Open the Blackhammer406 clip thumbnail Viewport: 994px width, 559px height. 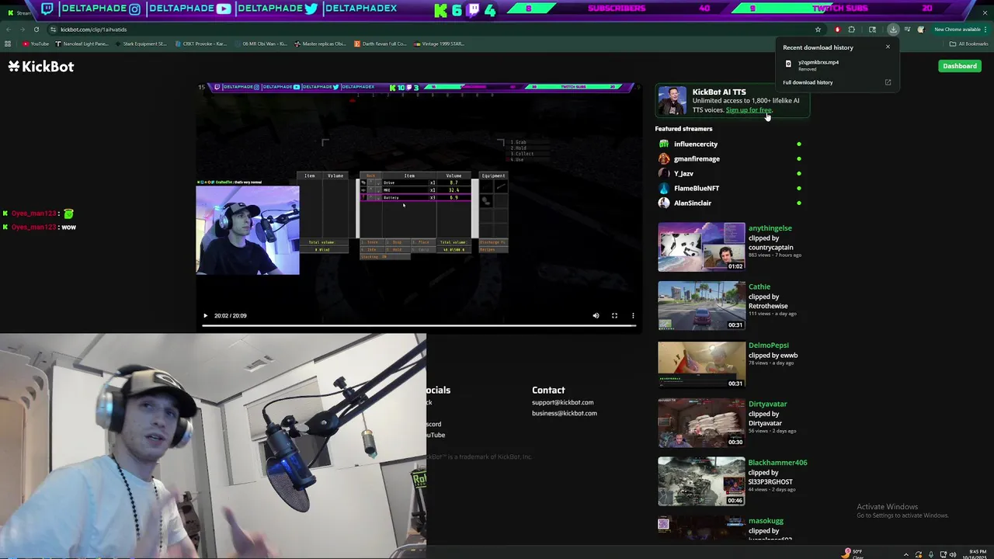(701, 481)
